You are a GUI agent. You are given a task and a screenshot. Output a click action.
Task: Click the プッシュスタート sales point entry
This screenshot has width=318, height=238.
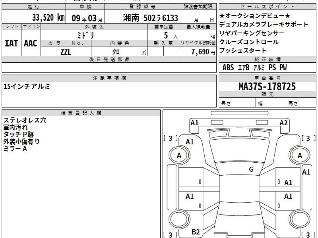pos(243,50)
